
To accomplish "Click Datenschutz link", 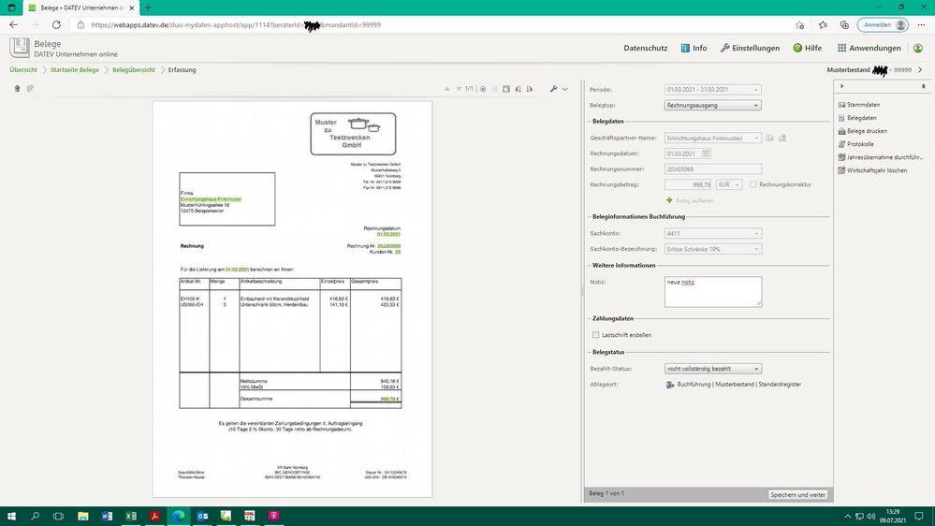I will click(645, 48).
